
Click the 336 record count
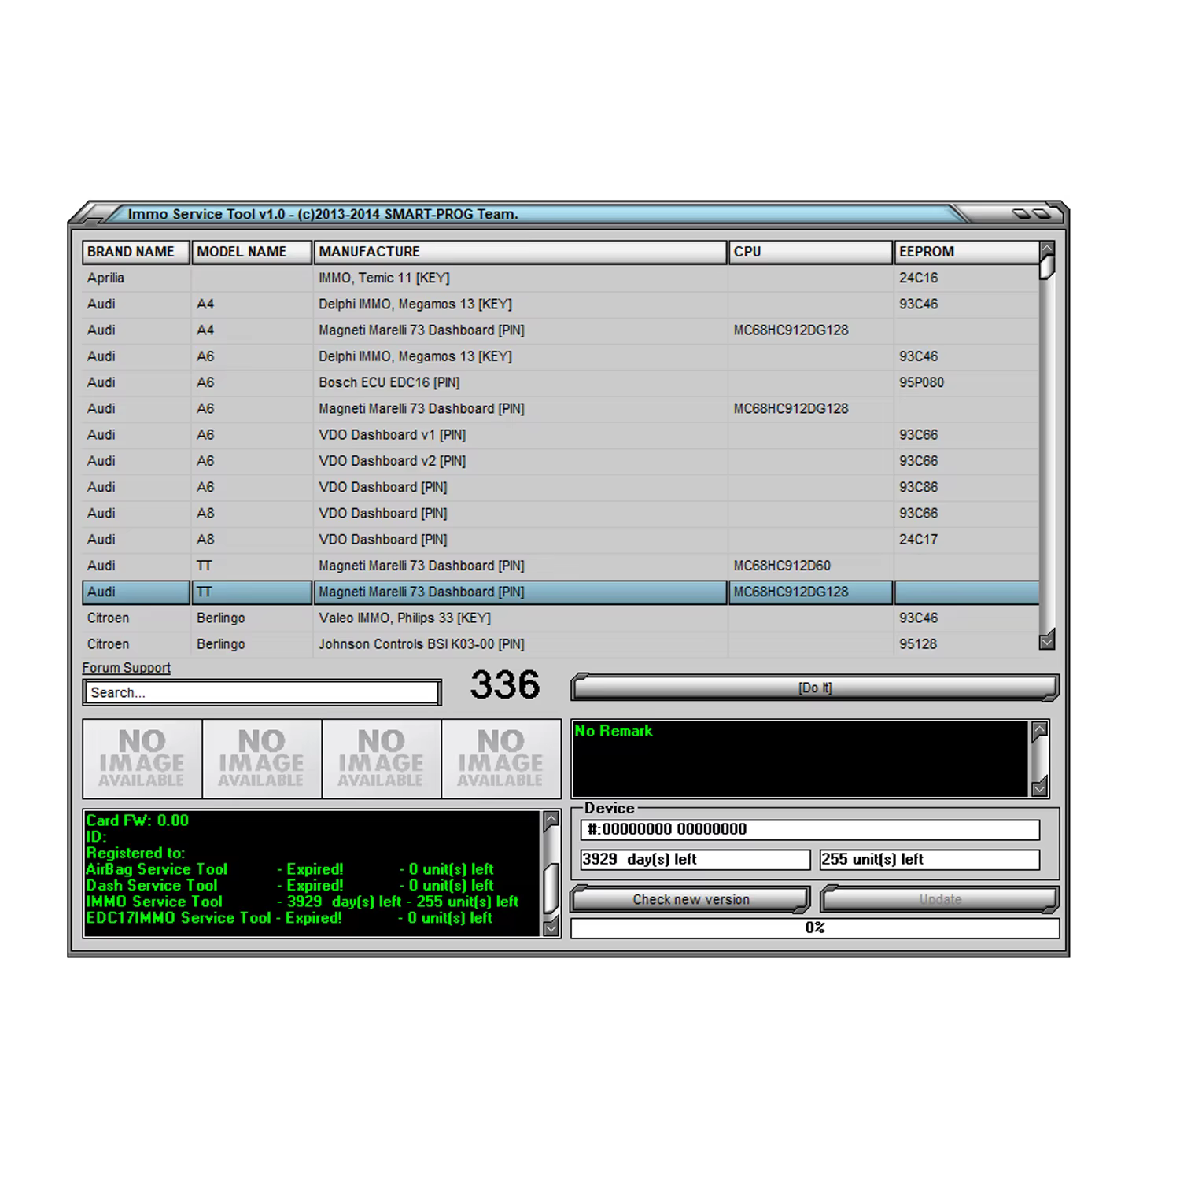[505, 684]
